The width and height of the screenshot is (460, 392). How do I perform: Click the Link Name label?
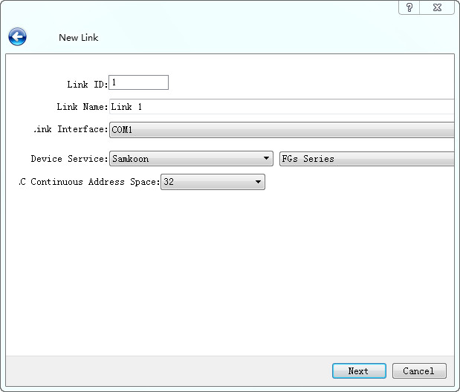[82, 107]
